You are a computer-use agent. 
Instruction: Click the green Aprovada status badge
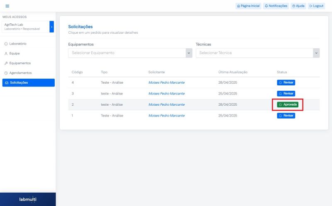288,104
